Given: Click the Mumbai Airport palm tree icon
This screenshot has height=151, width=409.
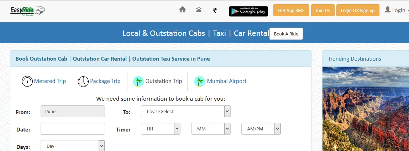Looking at the screenshot, I should tap(200, 81).
